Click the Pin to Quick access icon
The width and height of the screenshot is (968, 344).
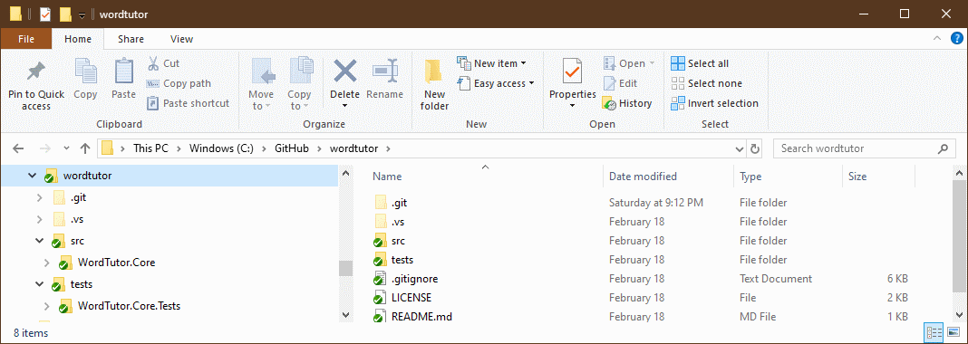point(36,72)
